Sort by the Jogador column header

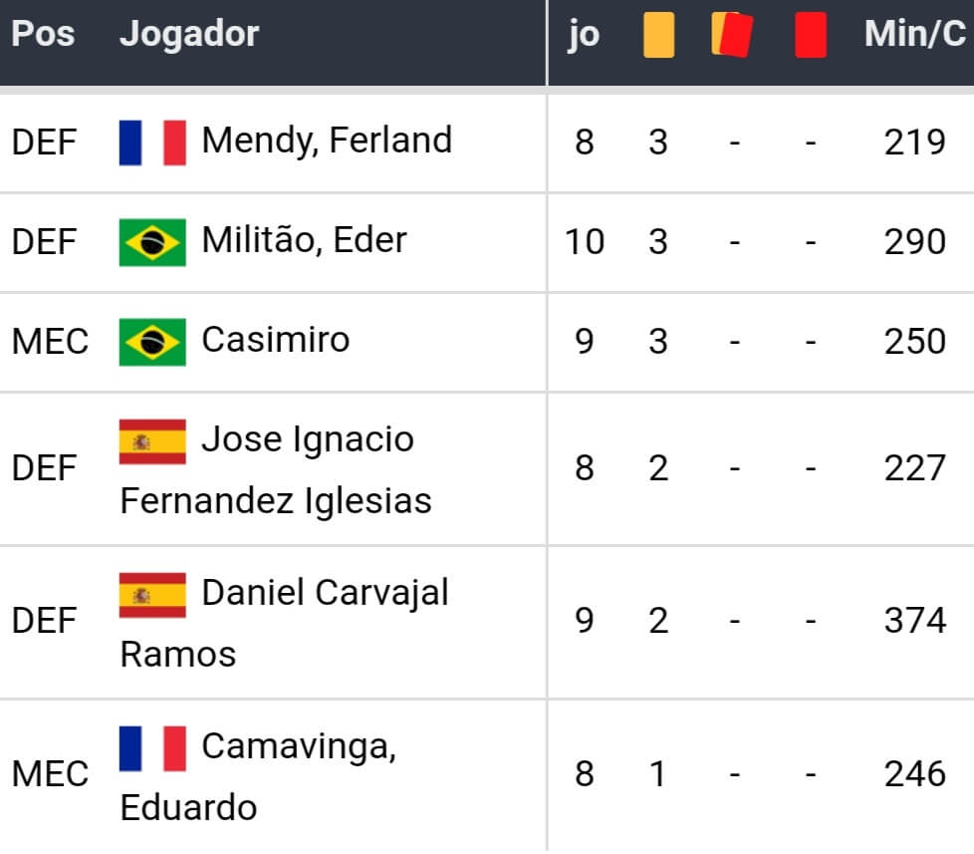click(189, 35)
